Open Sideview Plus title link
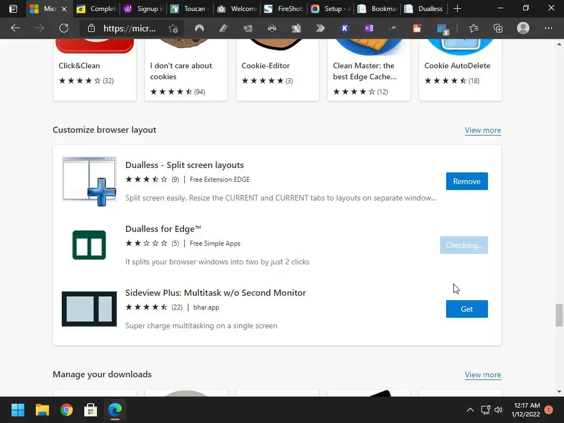 pyautogui.click(x=215, y=293)
